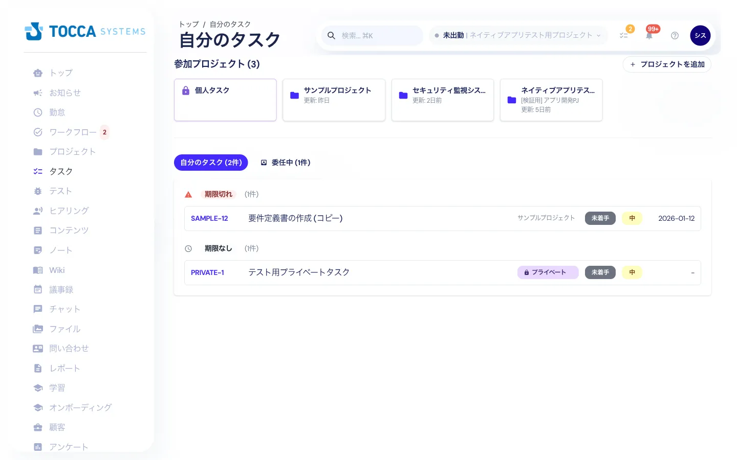737x460 pixels.
Task: Select the 勤怠 clock icon in the sidebar
Action: tap(38, 112)
